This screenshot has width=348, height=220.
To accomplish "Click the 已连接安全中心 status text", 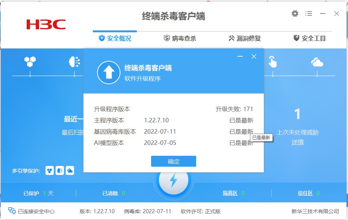I will pyautogui.click(x=36, y=211).
